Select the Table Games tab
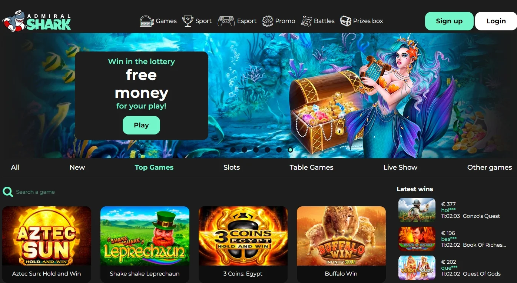517x283 pixels. click(311, 167)
